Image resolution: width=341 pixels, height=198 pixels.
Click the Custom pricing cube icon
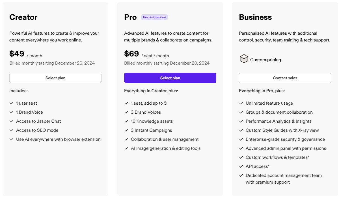pos(244,59)
